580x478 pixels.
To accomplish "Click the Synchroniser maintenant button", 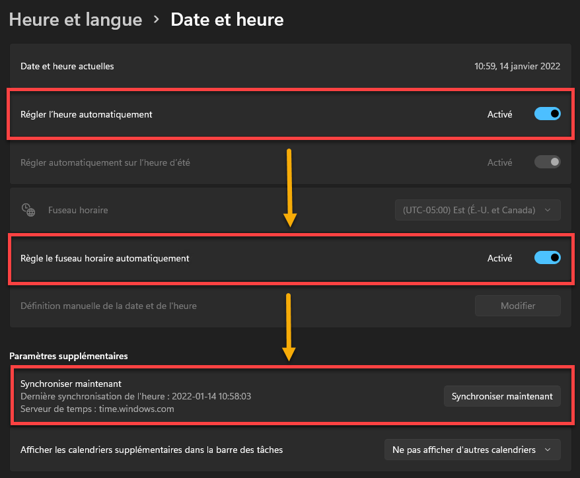I will [x=502, y=396].
